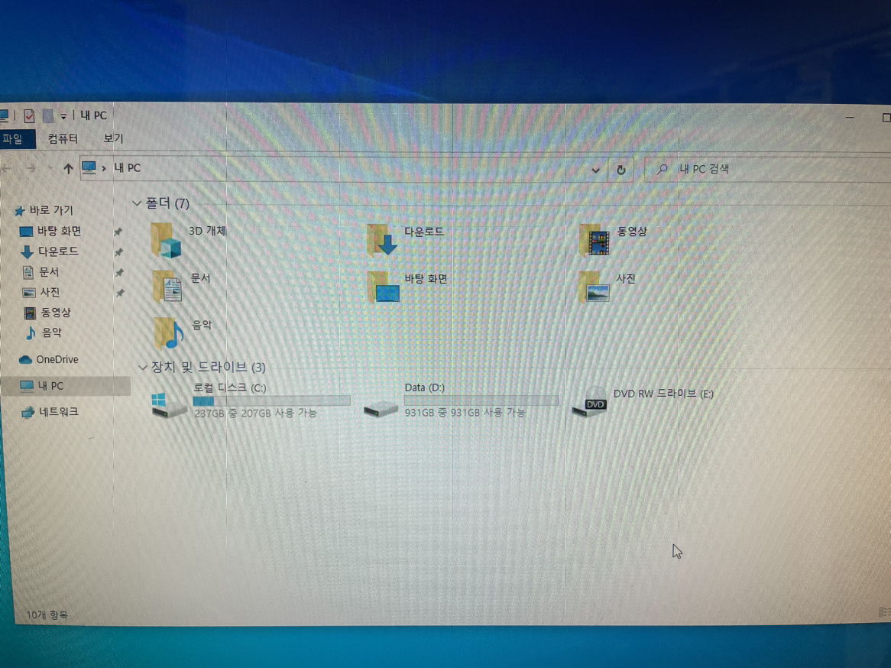Open Quick Access Toolbar customize dropdown
Viewport: 891px width, 668px height.
(x=63, y=116)
